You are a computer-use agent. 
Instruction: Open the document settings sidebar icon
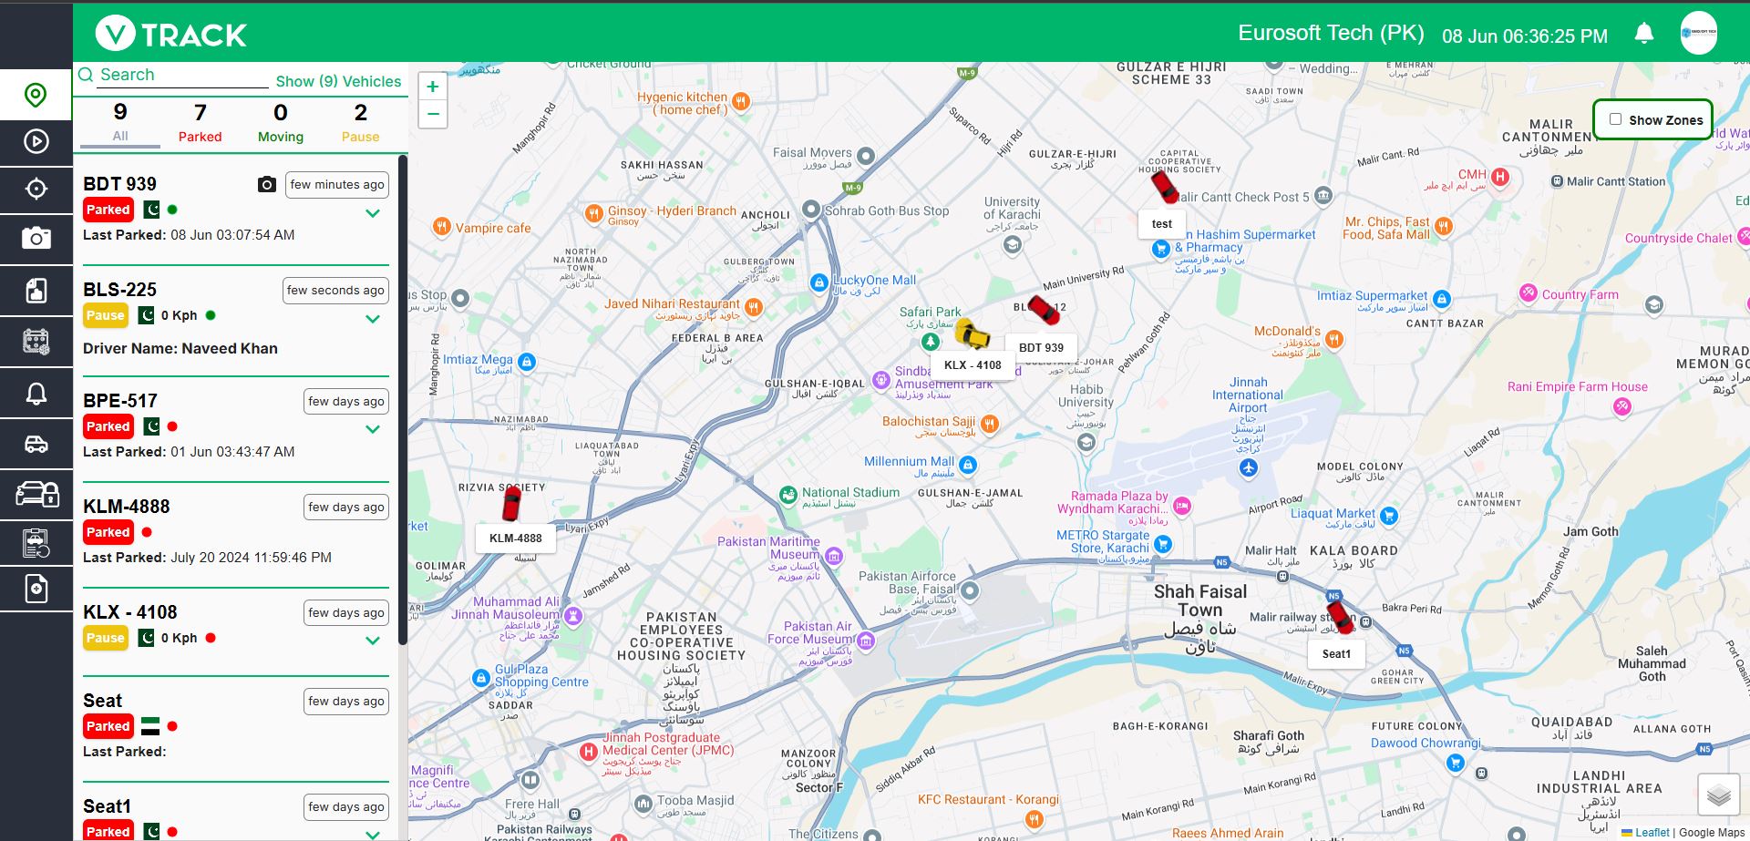pos(36,590)
